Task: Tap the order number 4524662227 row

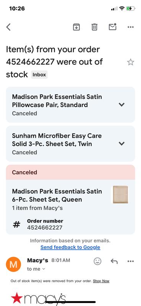Action: (70, 225)
